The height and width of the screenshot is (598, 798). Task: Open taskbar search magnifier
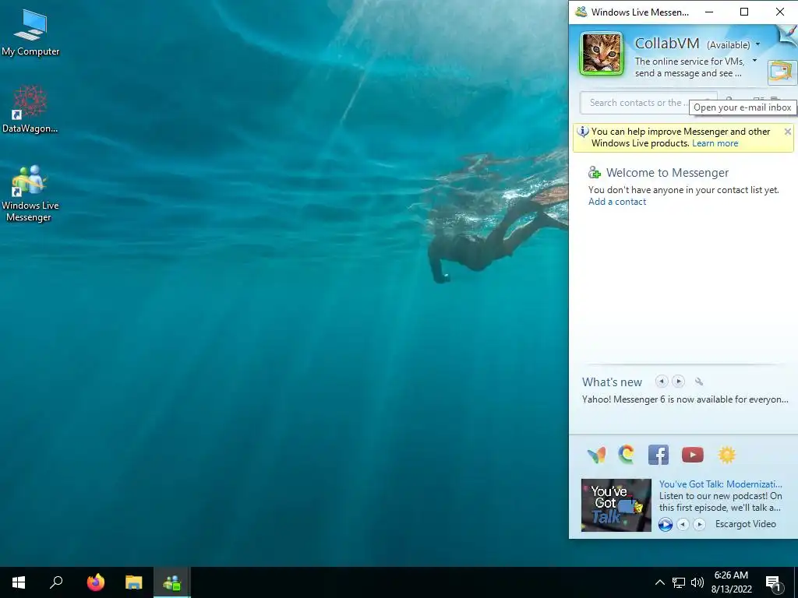click(x=56, y=582)
